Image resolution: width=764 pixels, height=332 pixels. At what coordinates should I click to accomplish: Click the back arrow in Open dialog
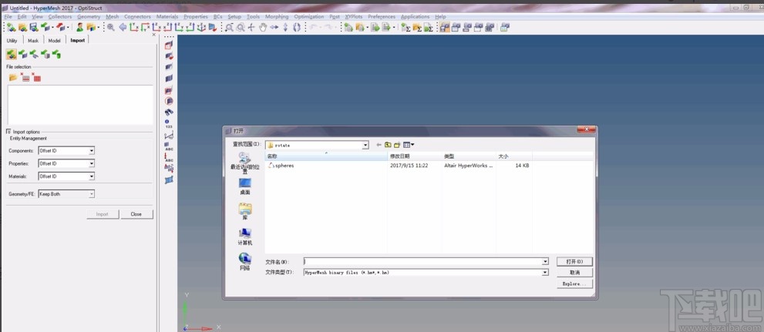[x=379, y=145]
